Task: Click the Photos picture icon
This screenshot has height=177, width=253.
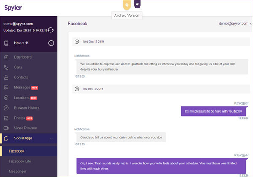Action: click(6, 118)
